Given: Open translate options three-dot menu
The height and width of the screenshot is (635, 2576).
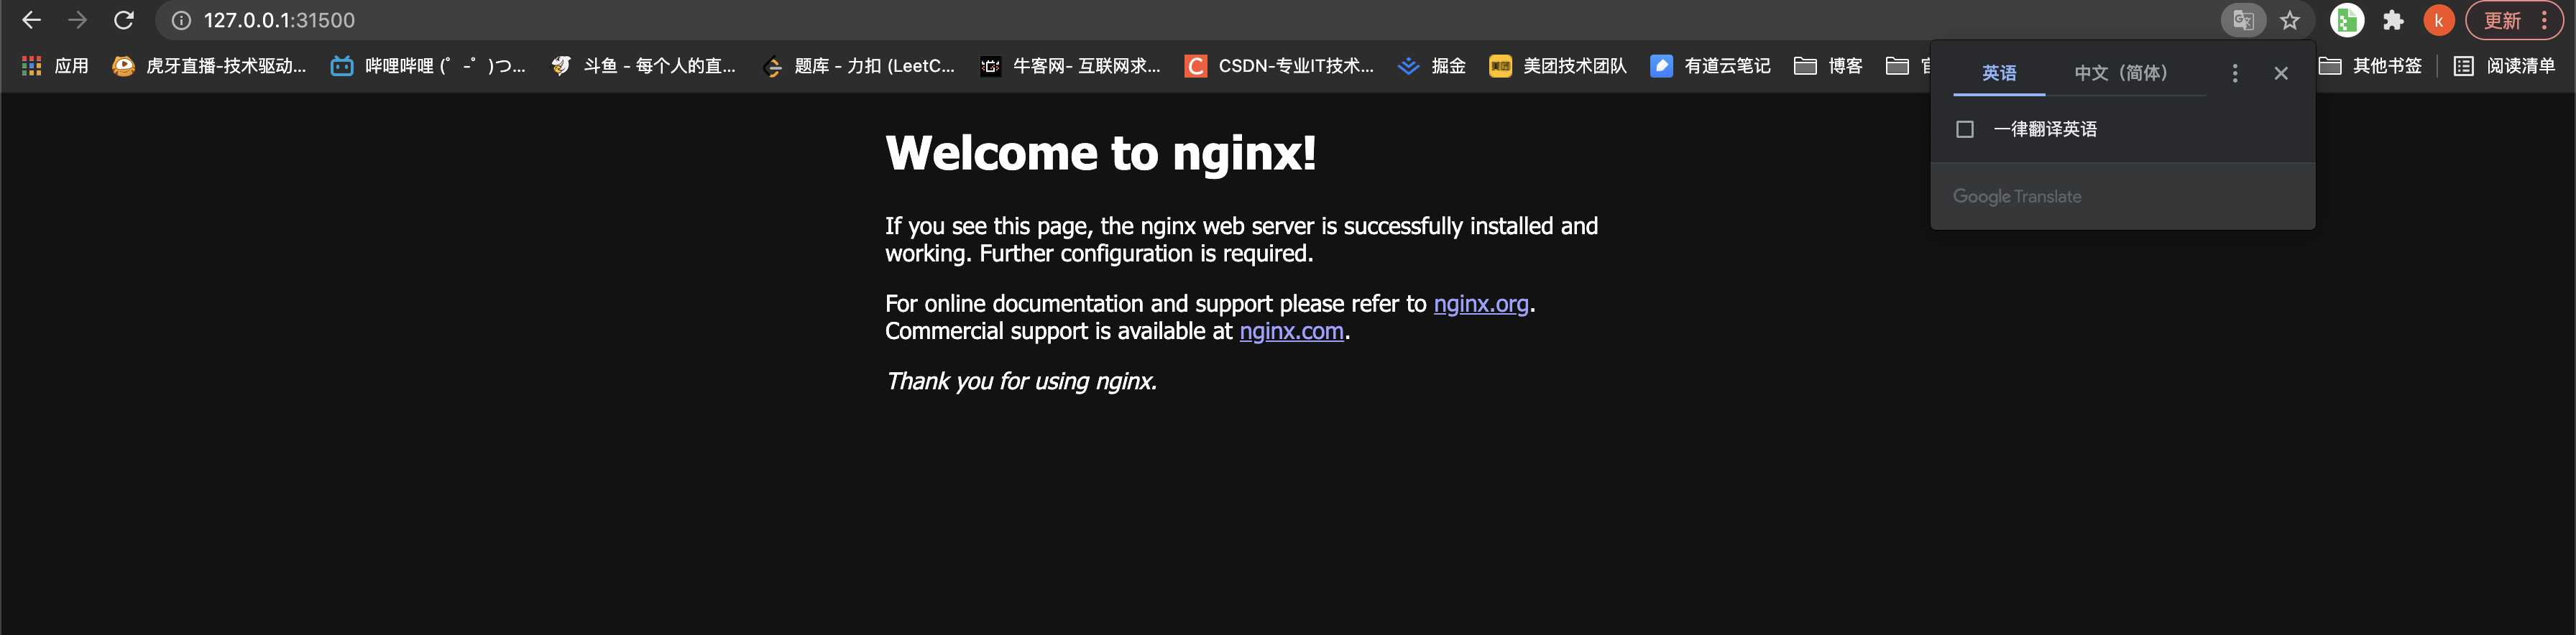Looking at the screenshot, I should [2234, 73].
